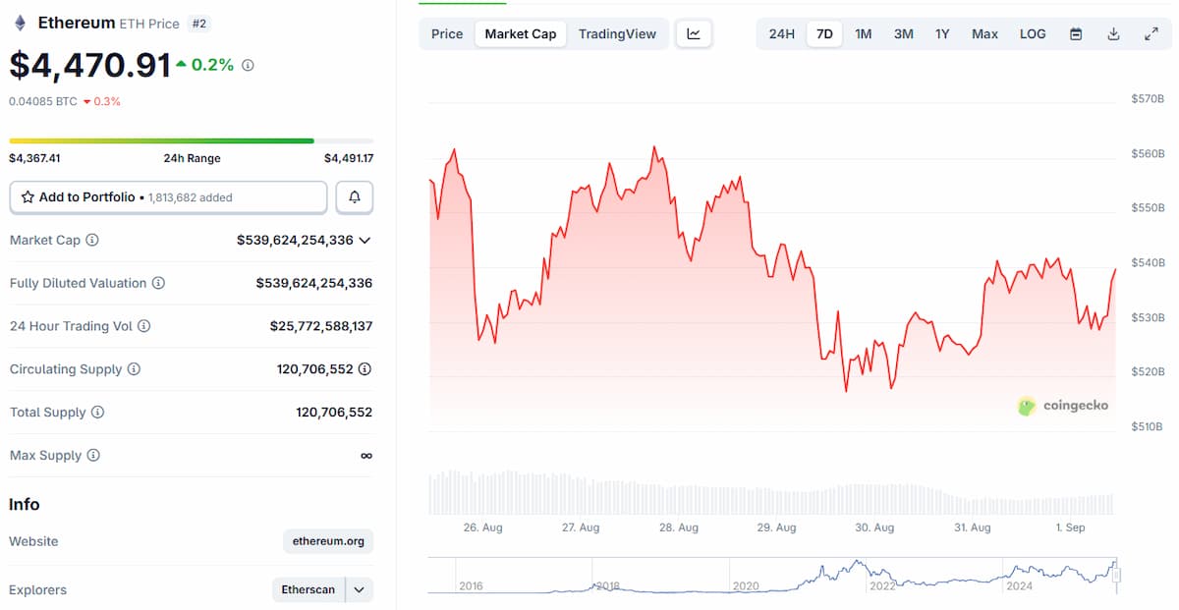Screen dimensions: 1179x610
Task: Toggle LOG scale on chart
Action: click(x=1033, y=33)
